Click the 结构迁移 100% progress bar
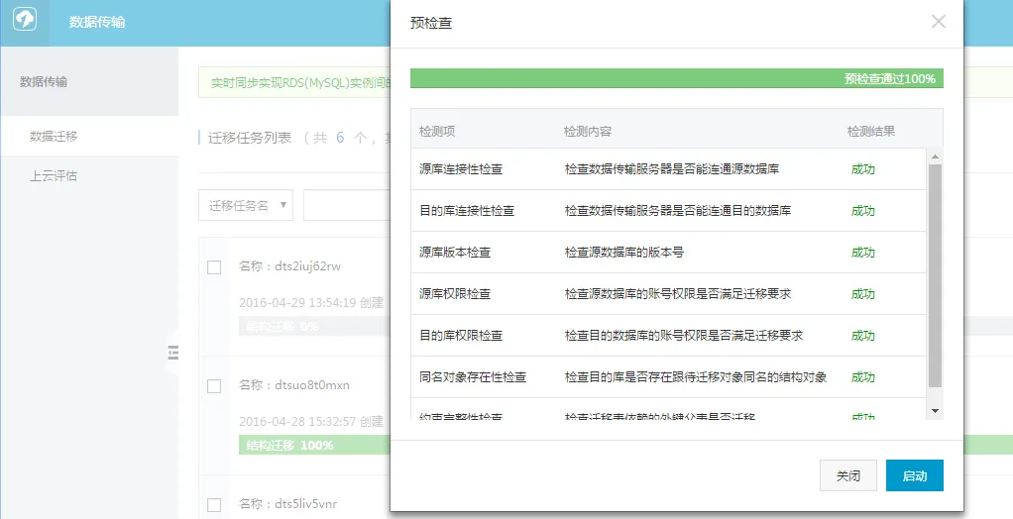This screenshot has height=519, width=1013. [x=314, y=445]
